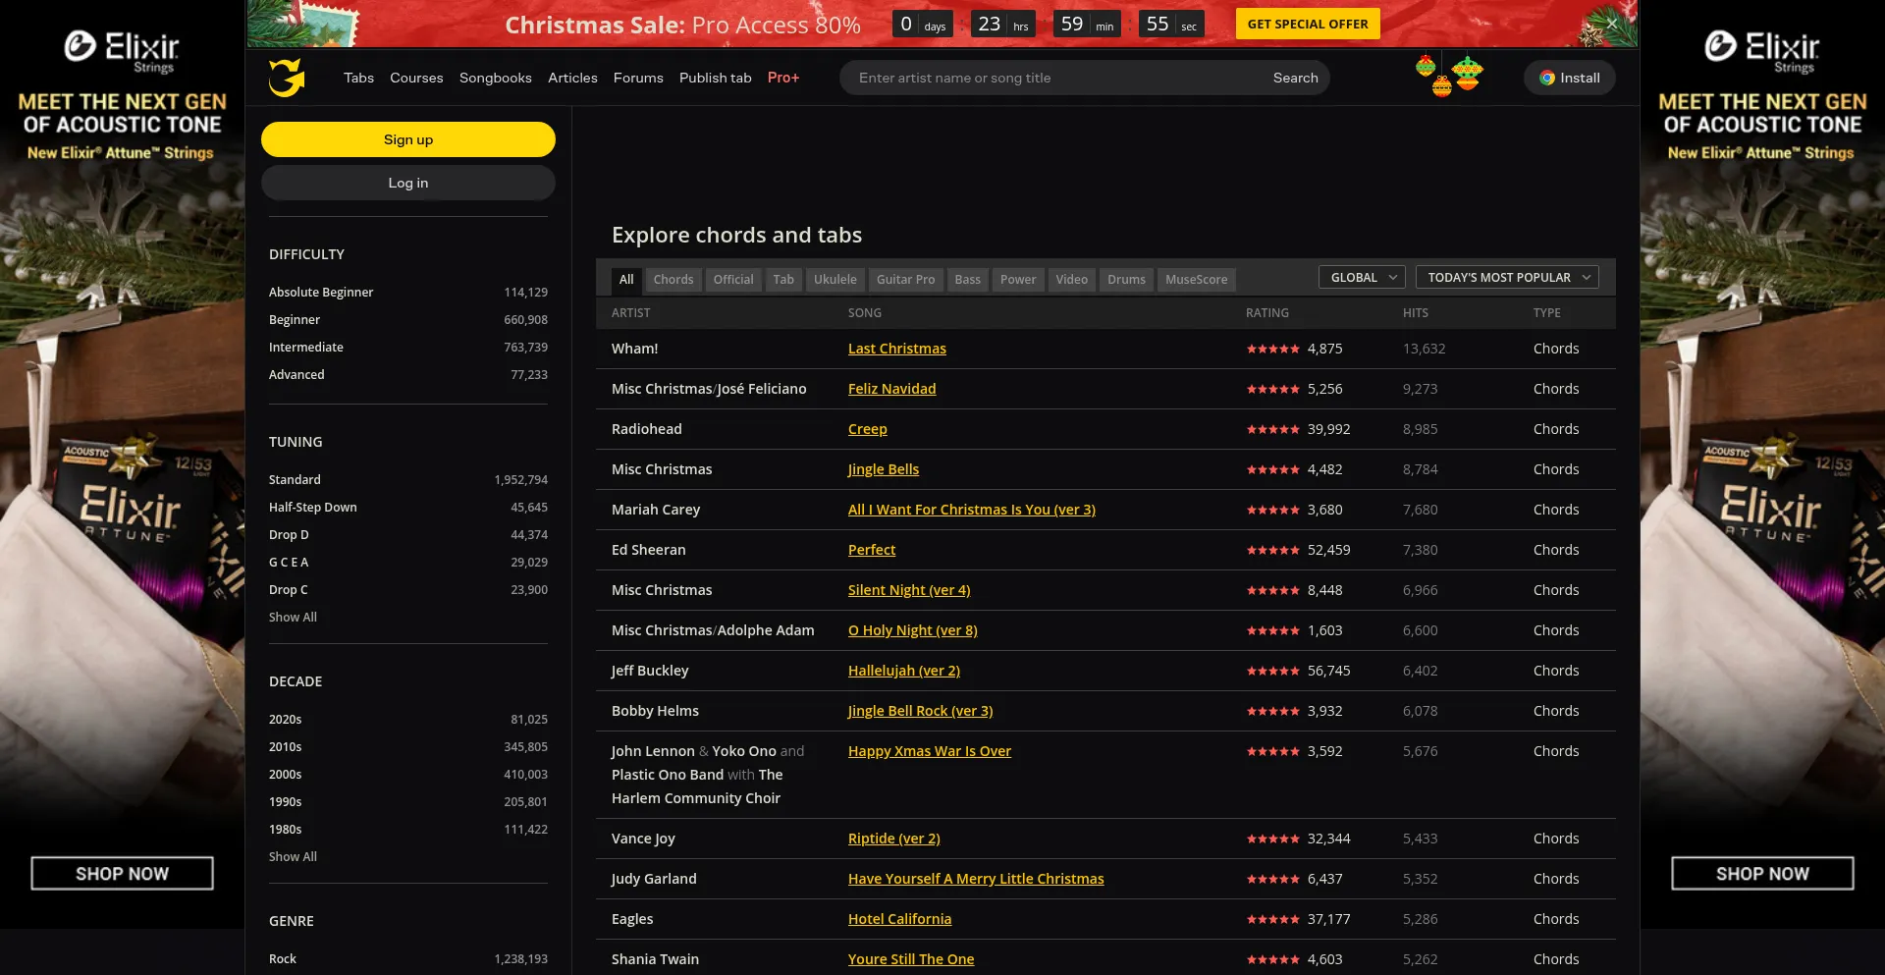Click the Ultimate Guitar logo icon
This screenshot has height=975, width=1885.
click(287, 78)
